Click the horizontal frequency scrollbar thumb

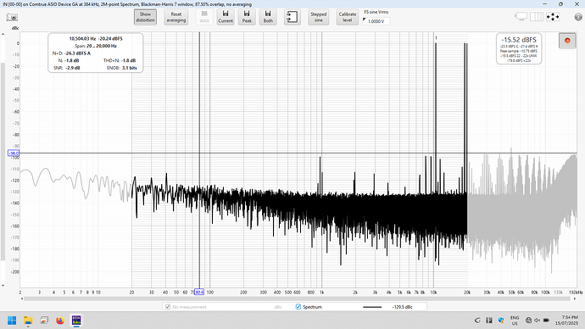click(297, 298)
